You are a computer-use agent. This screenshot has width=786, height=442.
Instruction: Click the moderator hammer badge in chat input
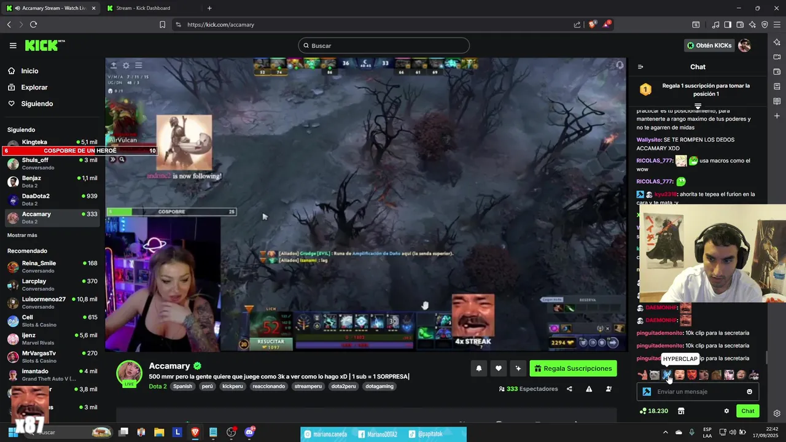[647, 392]
